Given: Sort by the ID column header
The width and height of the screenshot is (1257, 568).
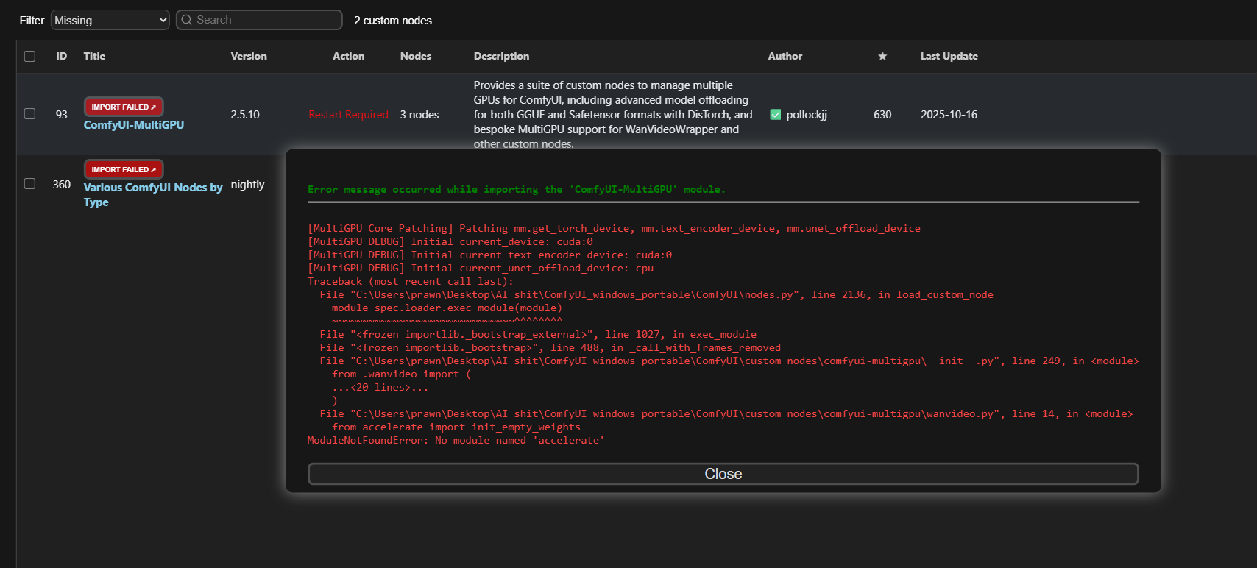Looking at the screenshot, I should point(62,56).
